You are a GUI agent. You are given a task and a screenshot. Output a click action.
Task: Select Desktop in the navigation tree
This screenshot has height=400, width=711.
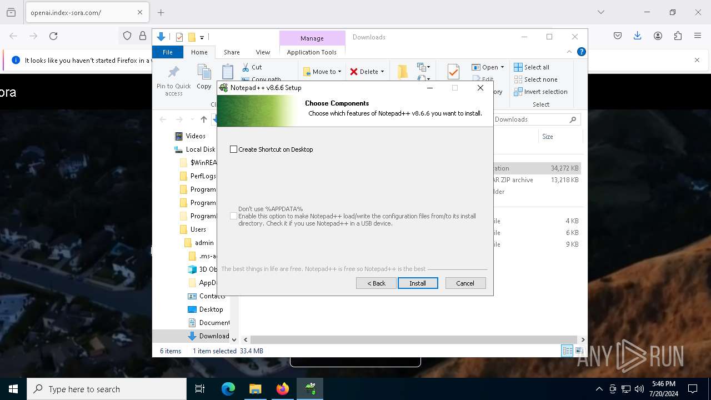coord(206,309)
